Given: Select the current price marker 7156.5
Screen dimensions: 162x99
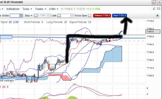Looking at the screenshot, I should (153, 32).
